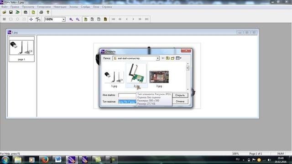Open the Навигация menu
Screen dimensions: 292x164
tap(60, 7)
